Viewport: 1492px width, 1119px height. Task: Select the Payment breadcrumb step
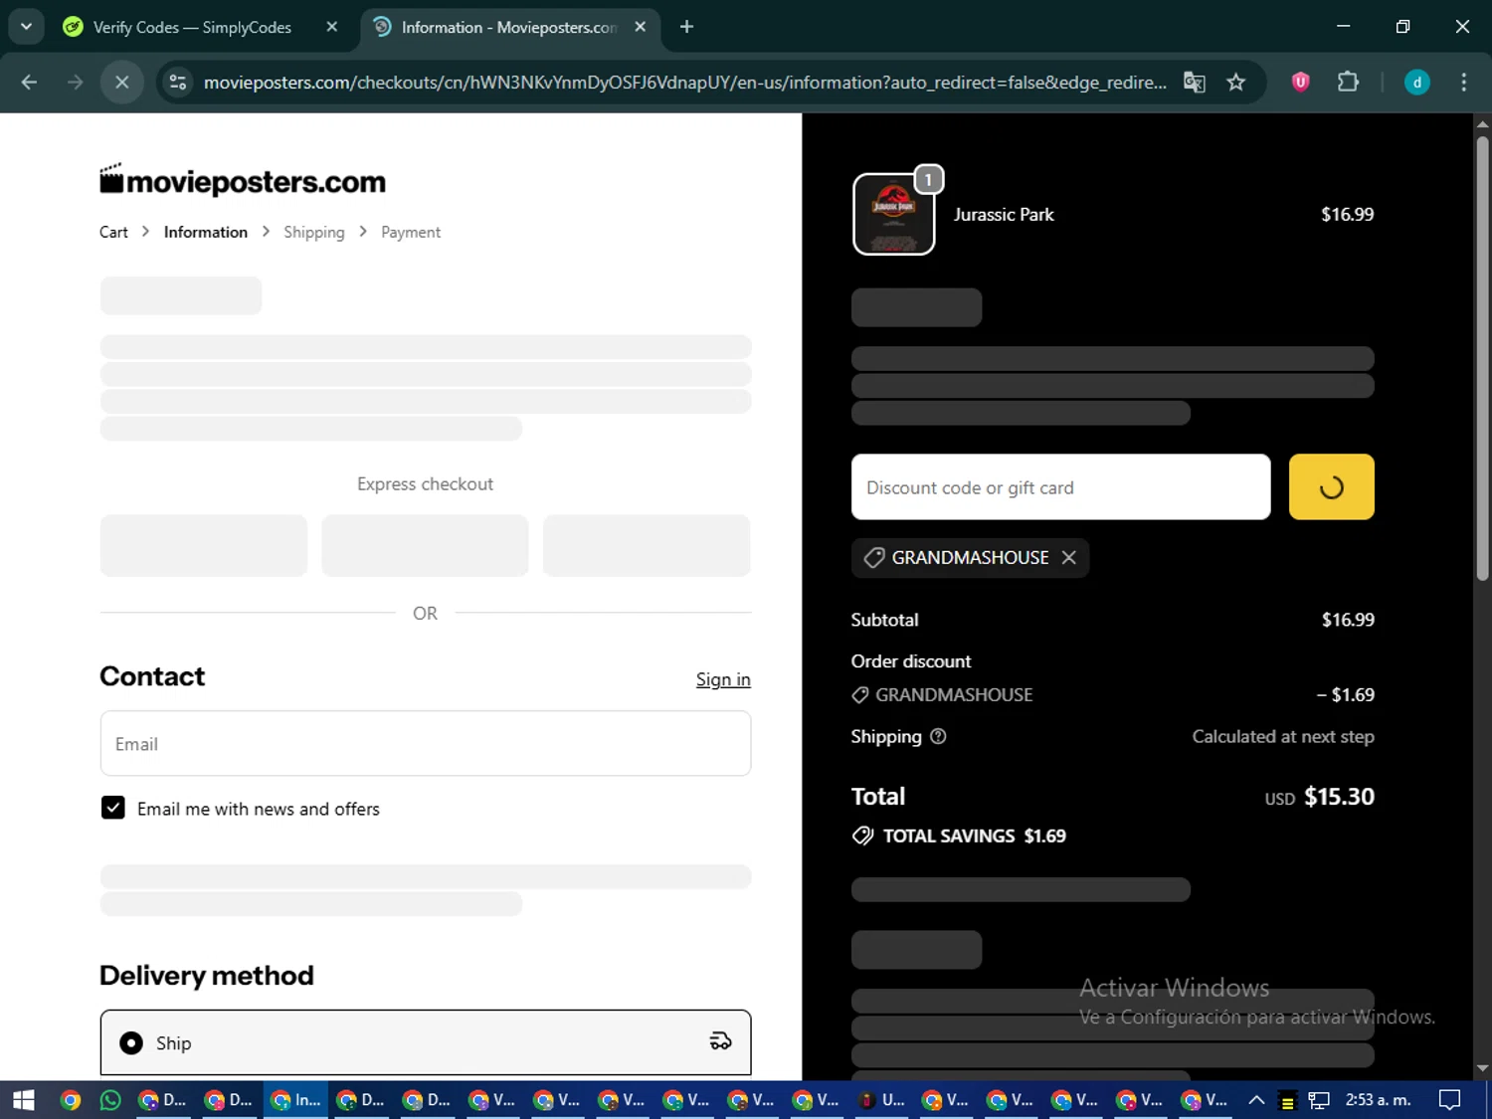coord(411,232)
